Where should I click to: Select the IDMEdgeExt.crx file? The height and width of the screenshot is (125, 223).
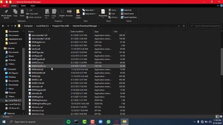[x=77, y=42]
